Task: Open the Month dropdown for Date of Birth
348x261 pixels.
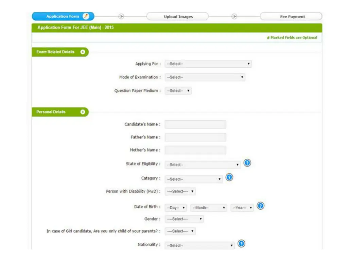Action: [x=209, y=208]
